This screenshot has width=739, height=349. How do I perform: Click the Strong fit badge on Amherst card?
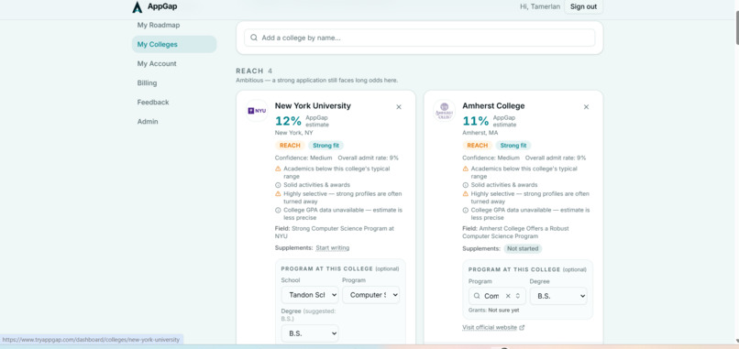513,146
